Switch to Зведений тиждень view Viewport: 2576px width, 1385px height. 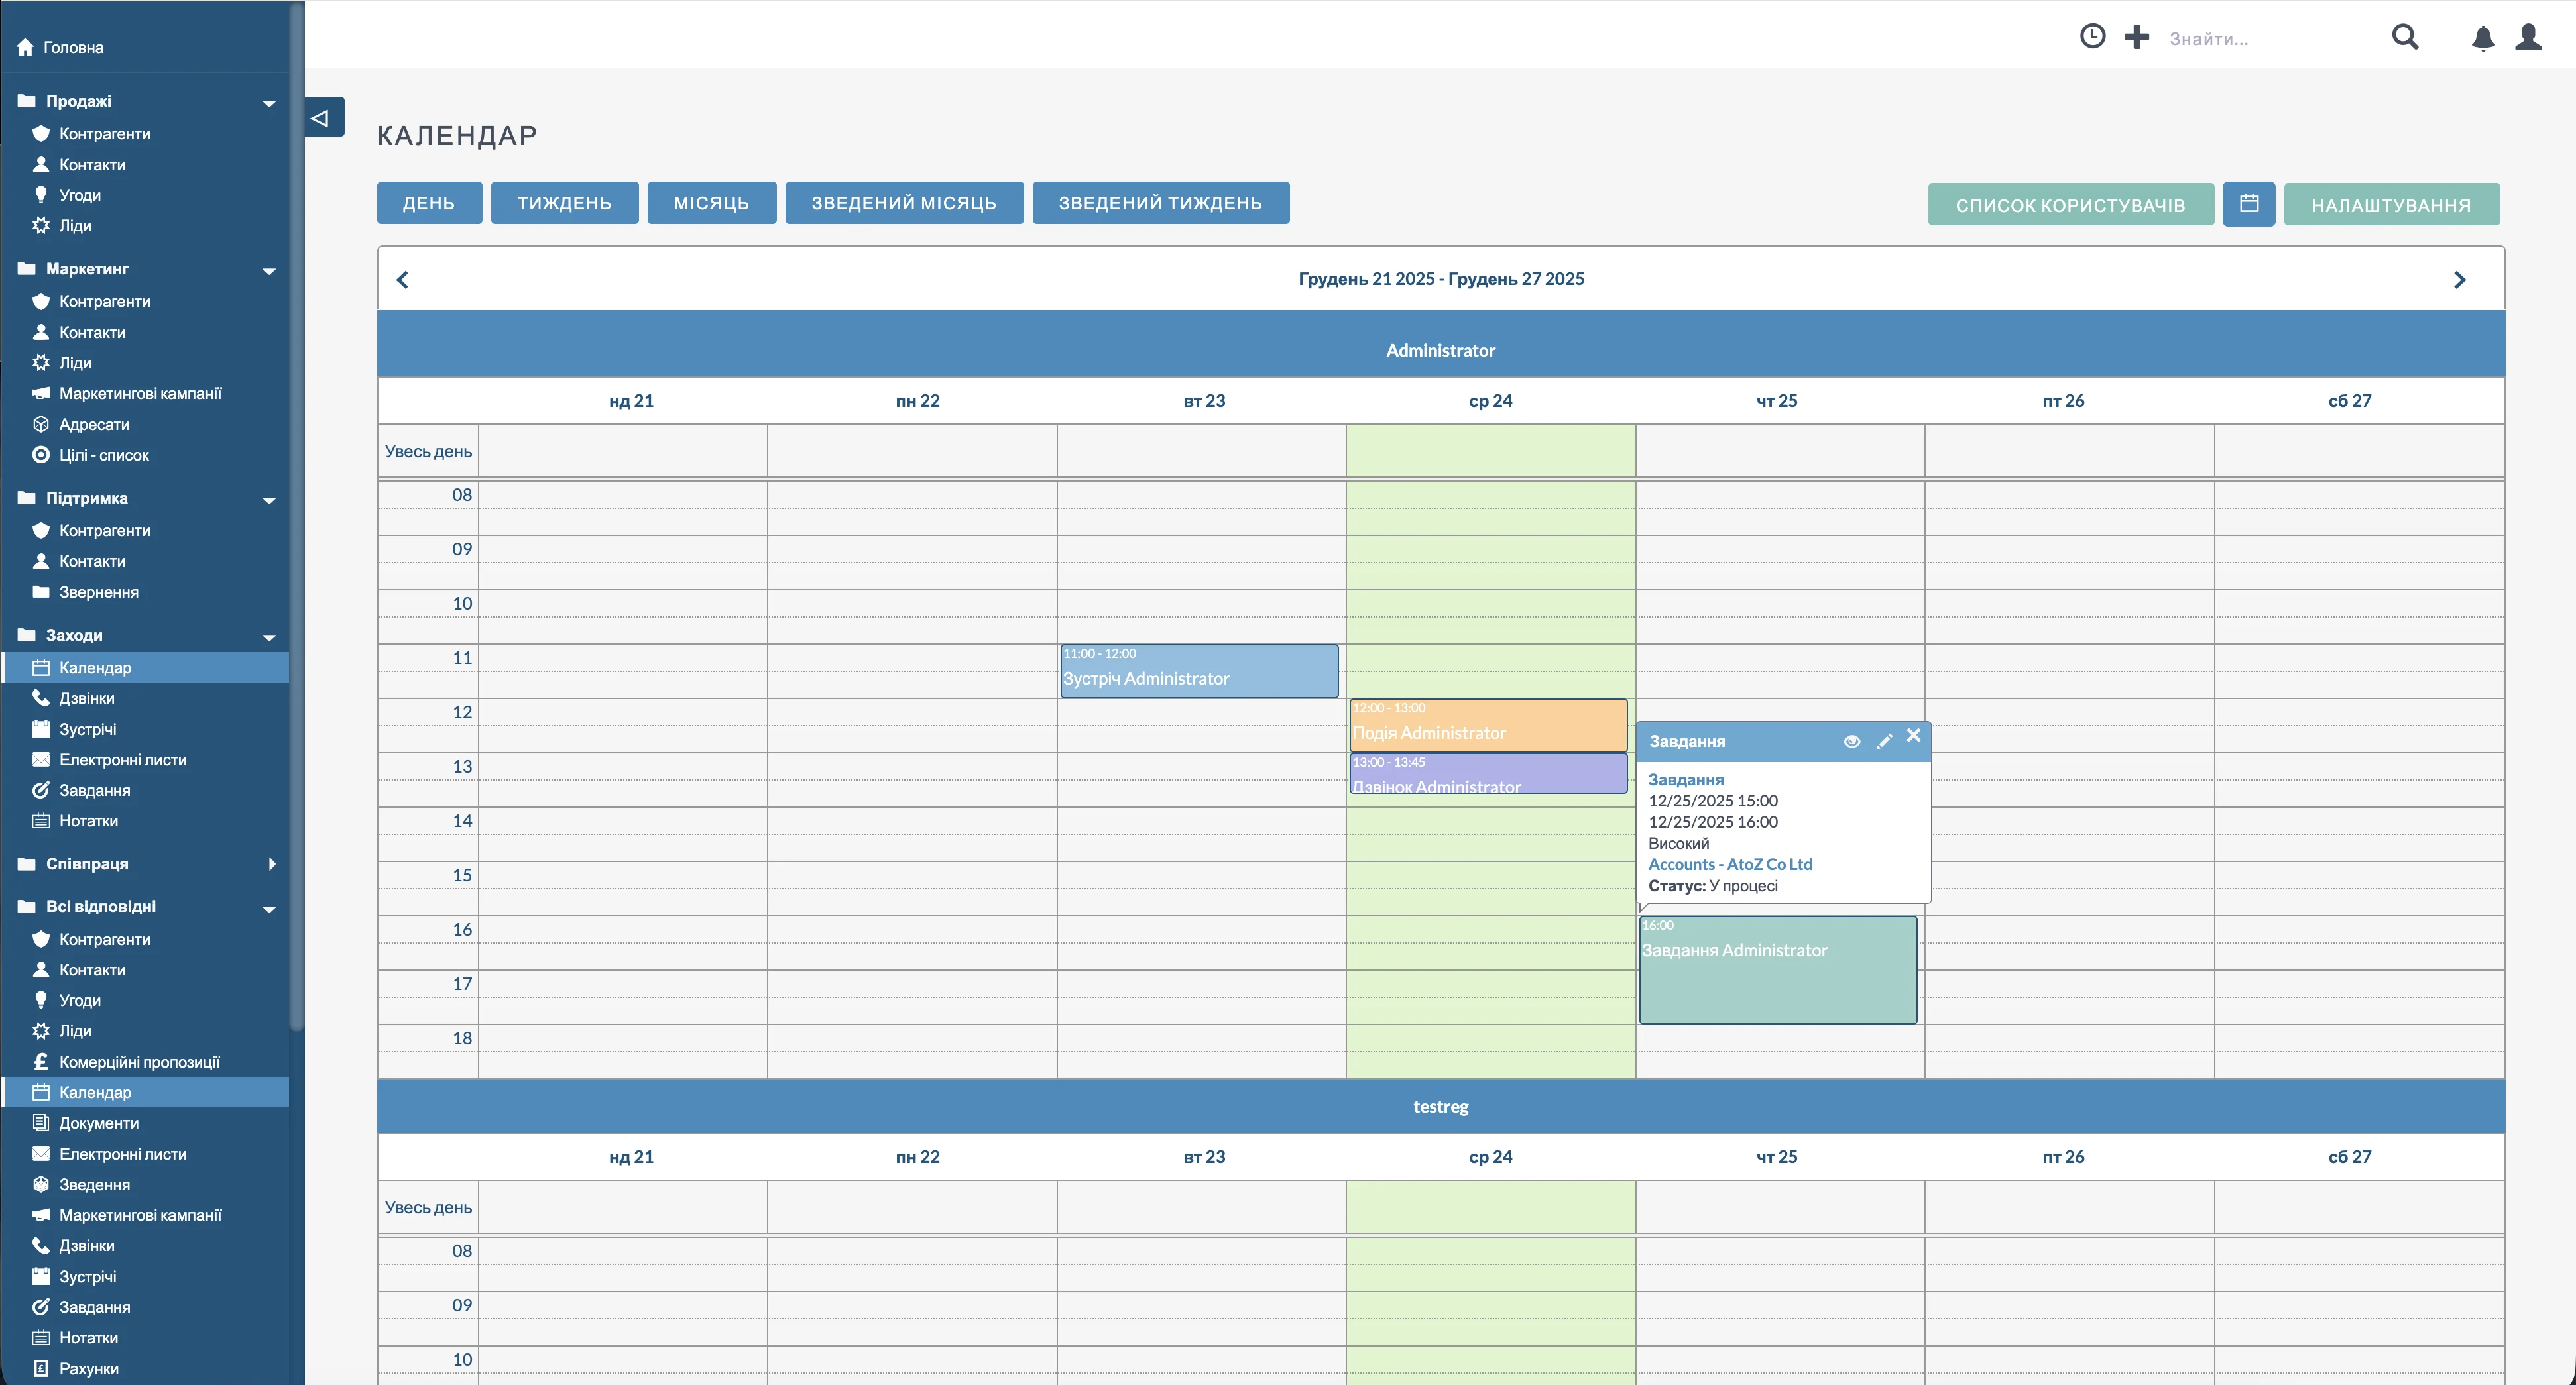(x=1160, y=203)
